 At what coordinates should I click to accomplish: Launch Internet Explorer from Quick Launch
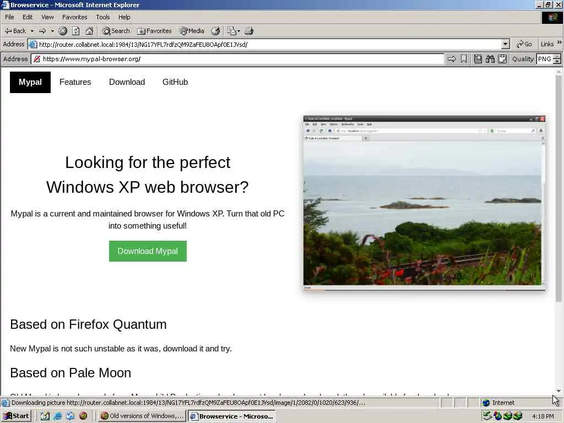[x=57, y=416]
